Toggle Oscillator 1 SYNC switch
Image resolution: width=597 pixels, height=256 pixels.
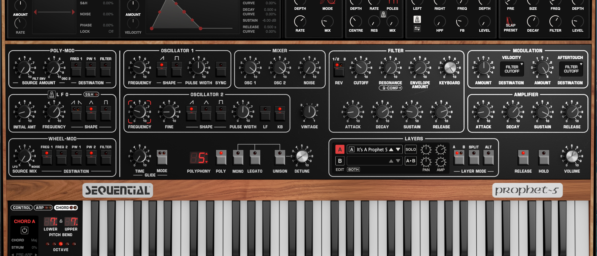tap(221, 69)
